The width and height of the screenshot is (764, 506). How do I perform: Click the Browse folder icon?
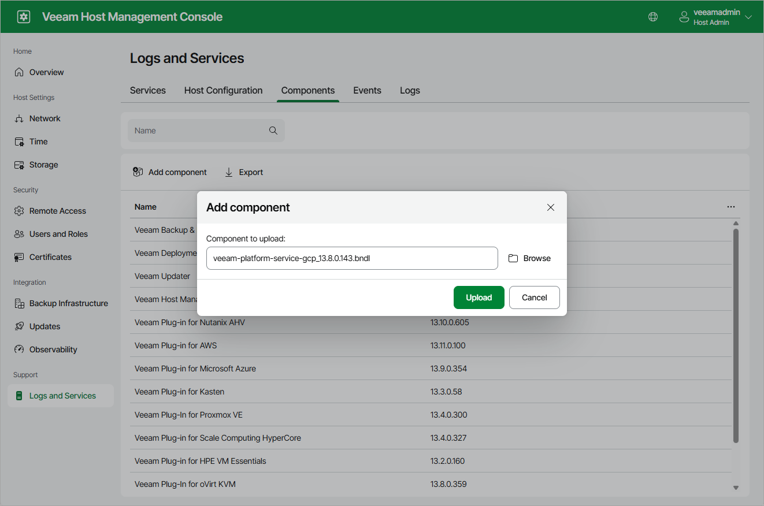tap(513, 258)
